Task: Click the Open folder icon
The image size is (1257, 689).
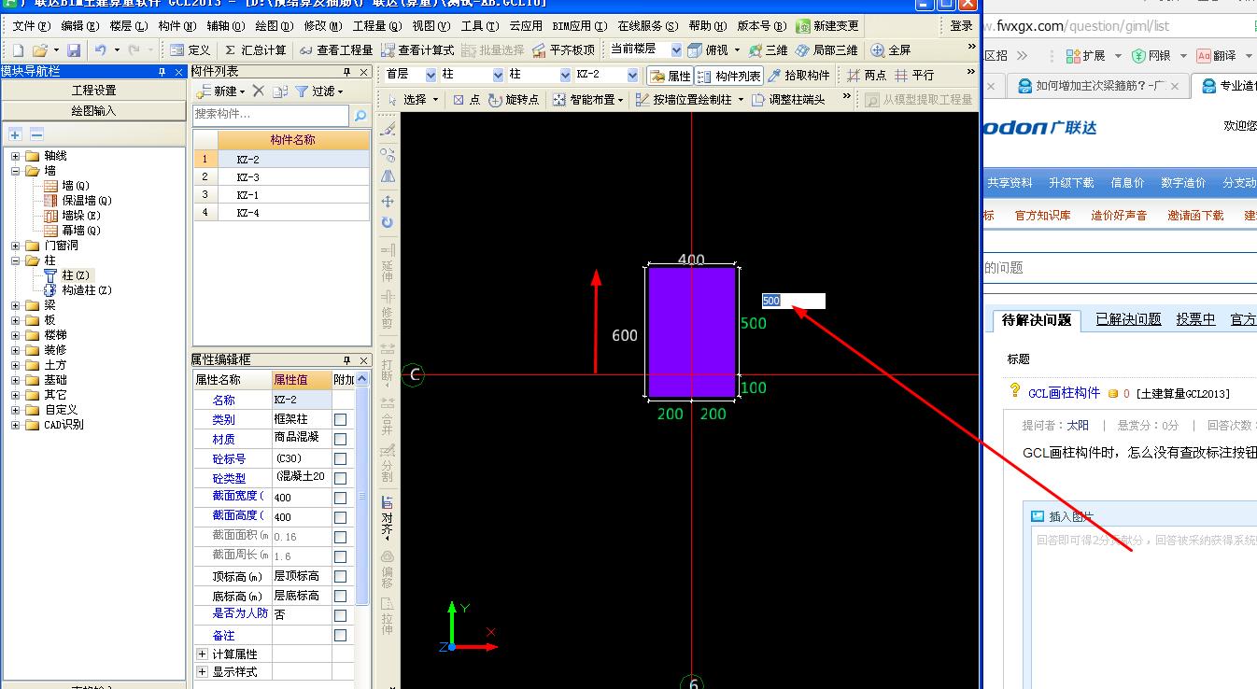Action: point(40,50)
